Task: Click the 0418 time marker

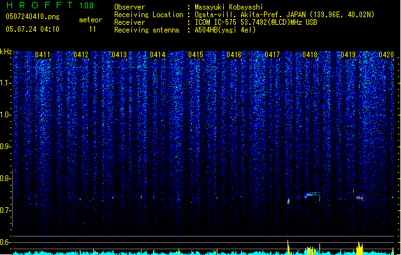Action: tap(310, 55)
